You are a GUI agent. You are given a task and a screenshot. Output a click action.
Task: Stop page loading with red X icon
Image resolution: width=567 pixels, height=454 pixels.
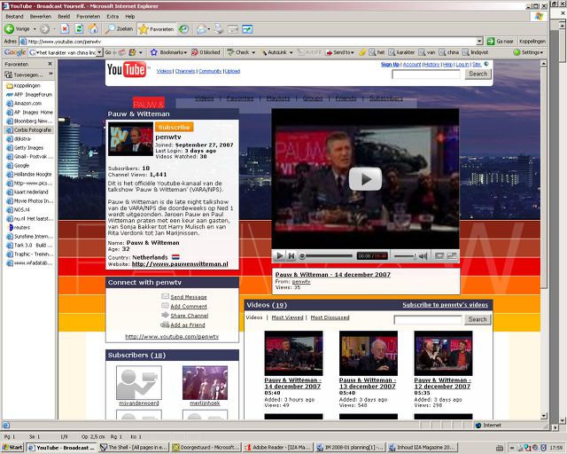[x=65, y=29]
